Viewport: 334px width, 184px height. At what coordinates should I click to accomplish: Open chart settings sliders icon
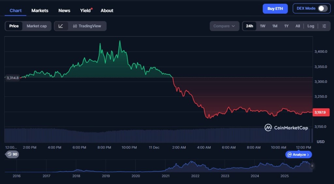click(324, 26)
